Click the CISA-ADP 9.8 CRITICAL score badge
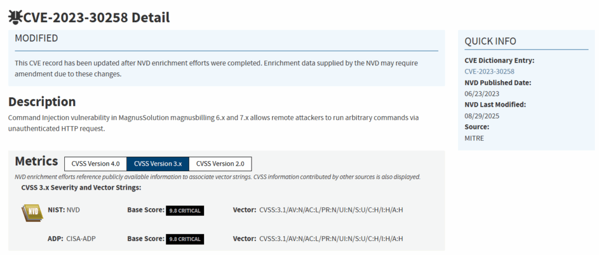This screenshot has height=255, width=599. (184, 239)
